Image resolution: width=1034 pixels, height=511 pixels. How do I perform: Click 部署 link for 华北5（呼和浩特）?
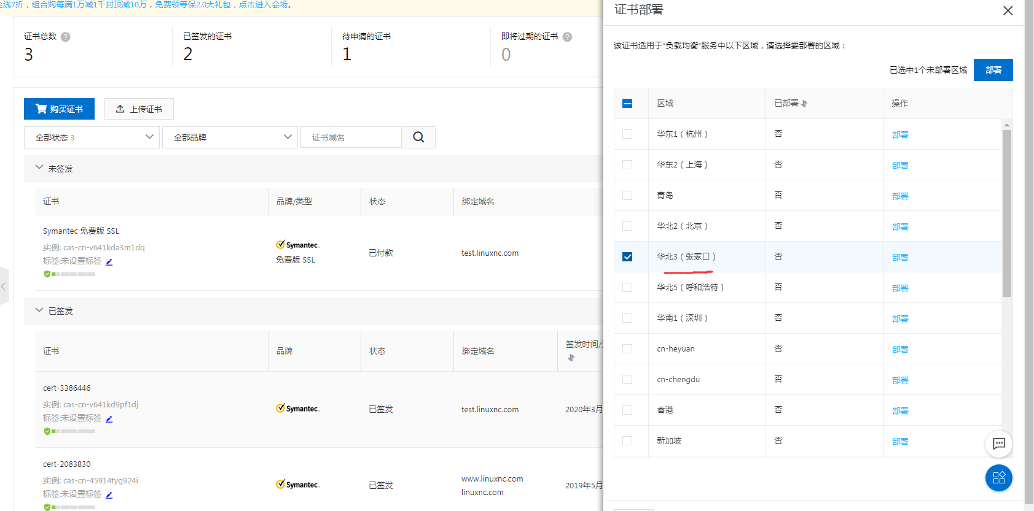coord(900,288)
